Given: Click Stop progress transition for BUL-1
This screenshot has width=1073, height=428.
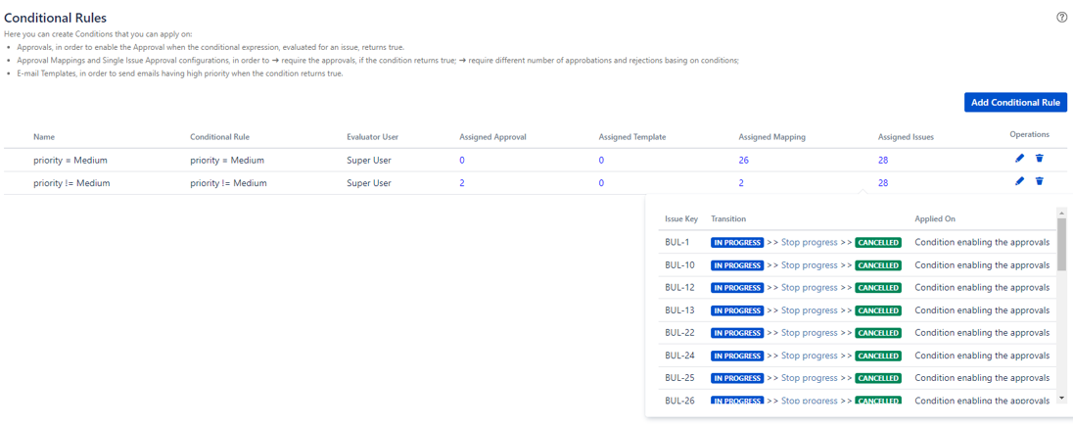Looking at the screenshot, I should point(809,242).
